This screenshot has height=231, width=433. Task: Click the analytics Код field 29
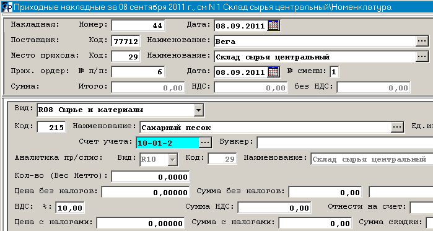[222, 159]
